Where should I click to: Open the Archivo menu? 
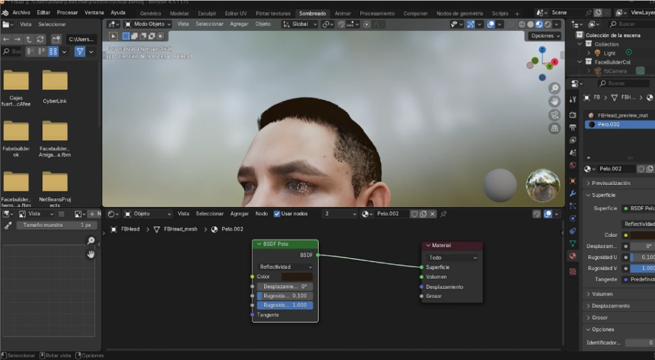click(x=21, y=13)
